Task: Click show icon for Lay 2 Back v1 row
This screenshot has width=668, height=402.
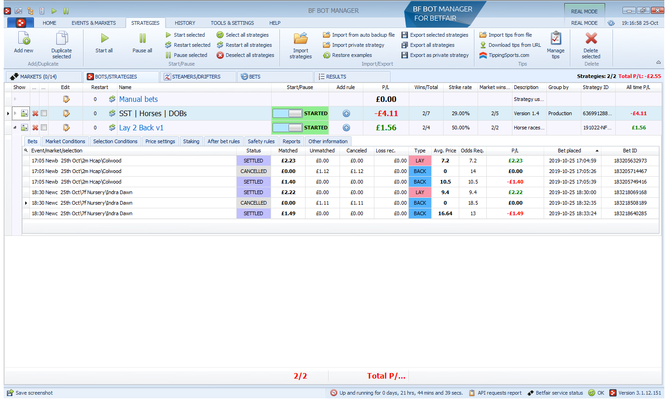Action: click(24, 128)
